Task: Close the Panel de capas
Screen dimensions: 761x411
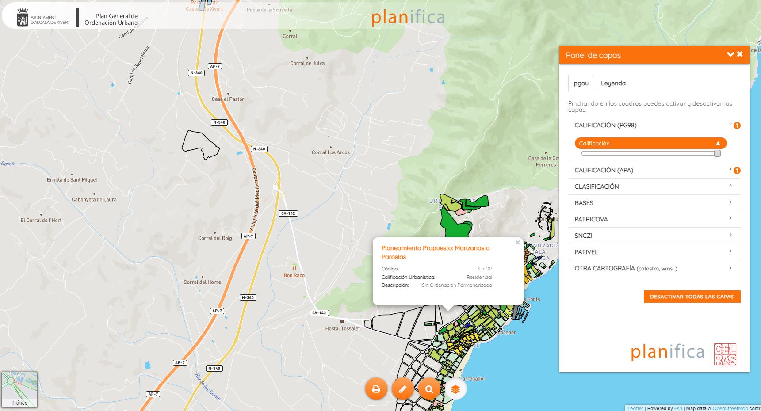Action: [740, 54]
